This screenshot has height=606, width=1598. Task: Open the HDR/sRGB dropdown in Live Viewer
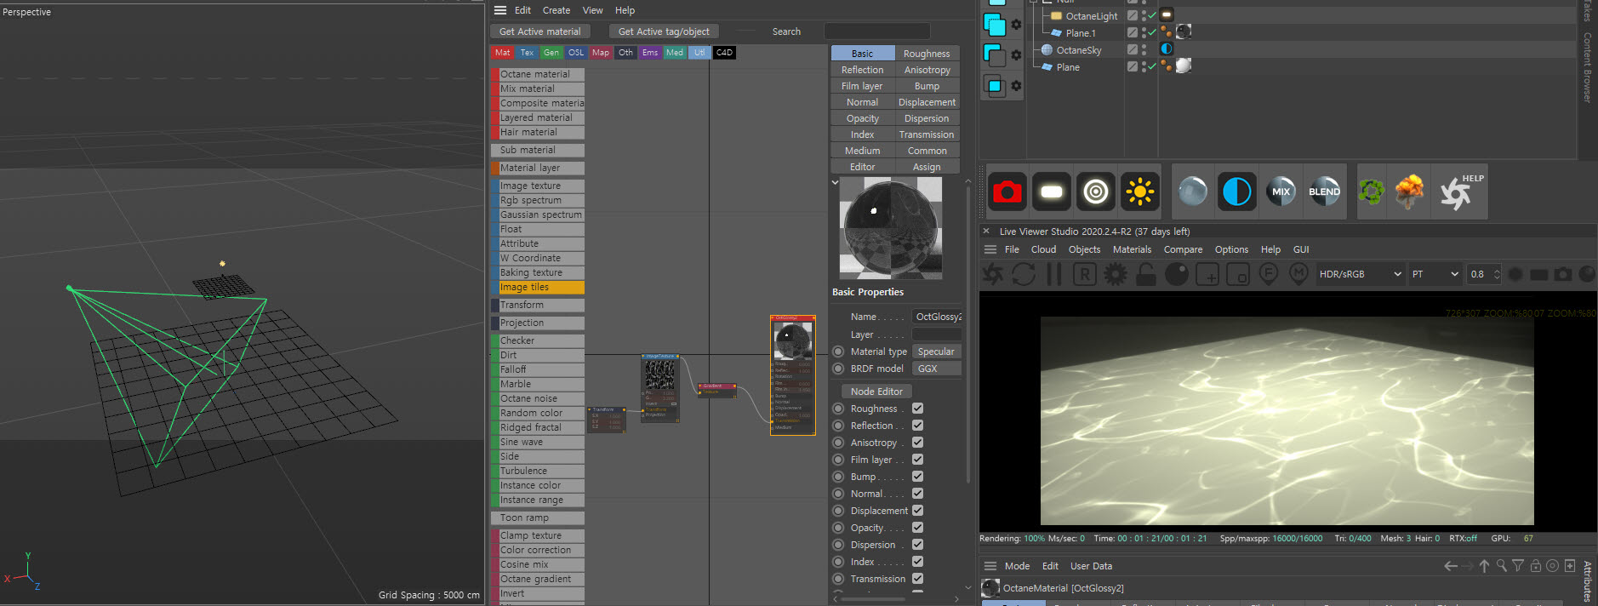1359,274
